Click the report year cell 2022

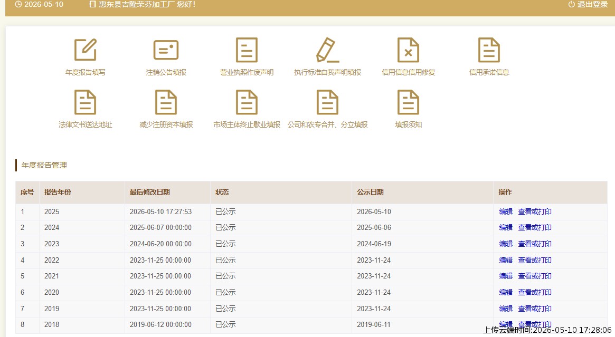pyautogui.click(x=52, y=260)
